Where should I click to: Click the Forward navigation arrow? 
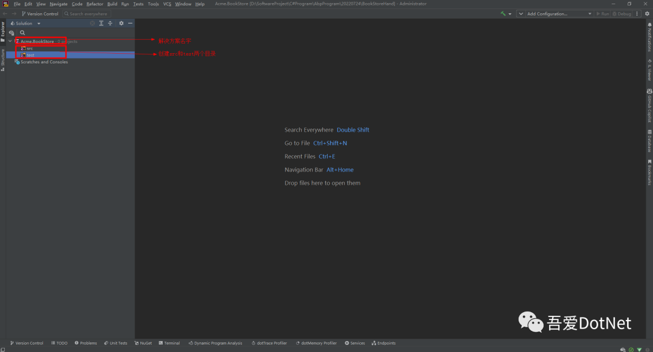(14, 14)
